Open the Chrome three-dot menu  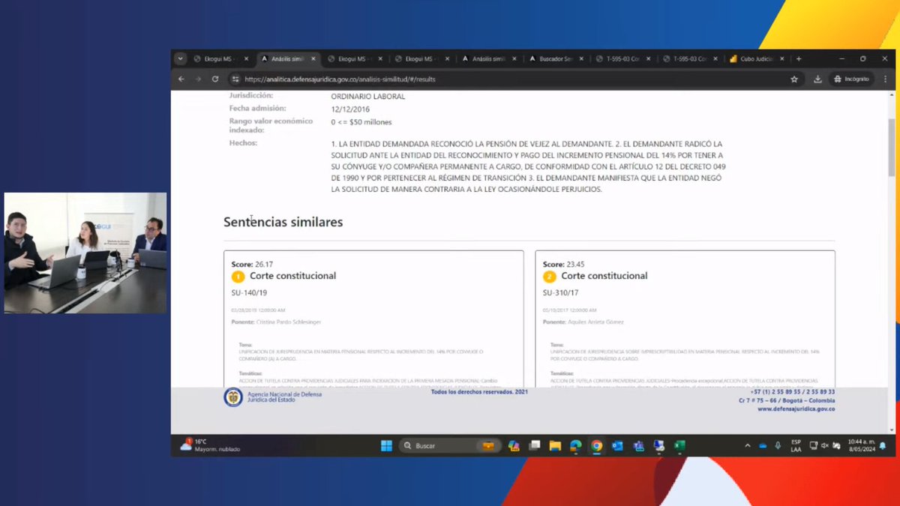pos(885,79)
